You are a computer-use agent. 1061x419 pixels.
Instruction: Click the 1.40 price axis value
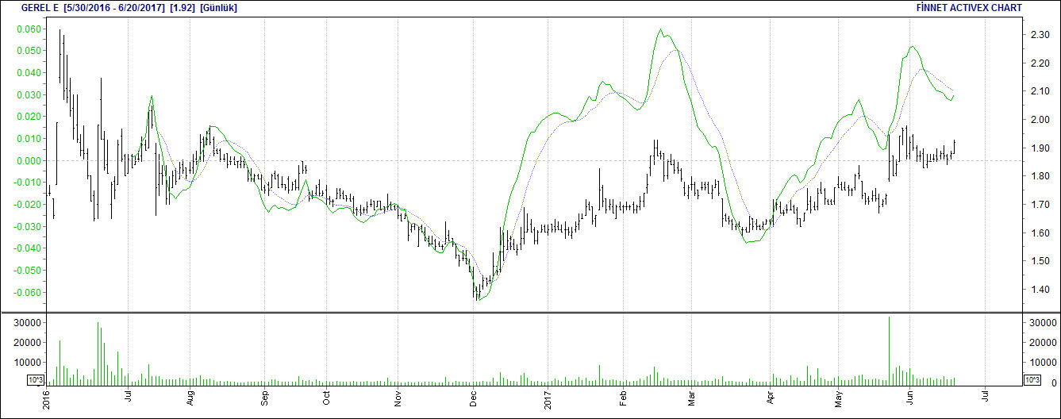1040,290
